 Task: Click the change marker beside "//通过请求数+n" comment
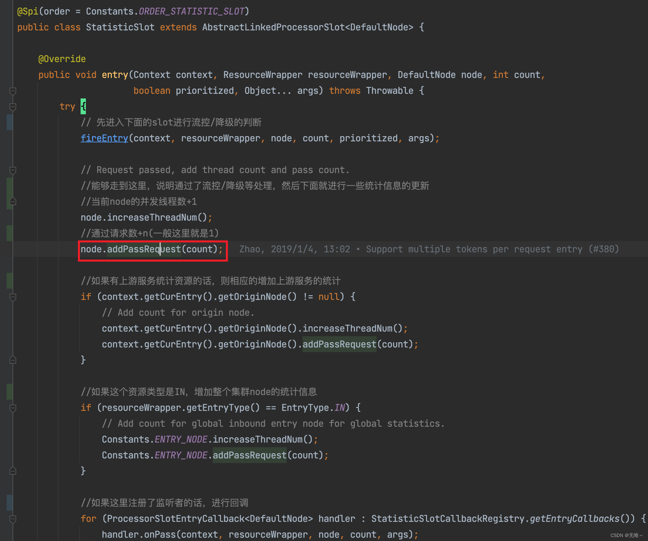10,233
